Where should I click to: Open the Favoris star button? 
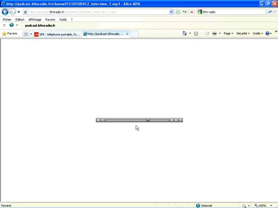(x=10, y=34)
